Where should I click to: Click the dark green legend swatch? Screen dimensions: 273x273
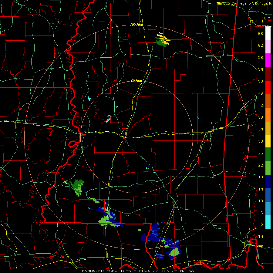[x=268, y=155]
